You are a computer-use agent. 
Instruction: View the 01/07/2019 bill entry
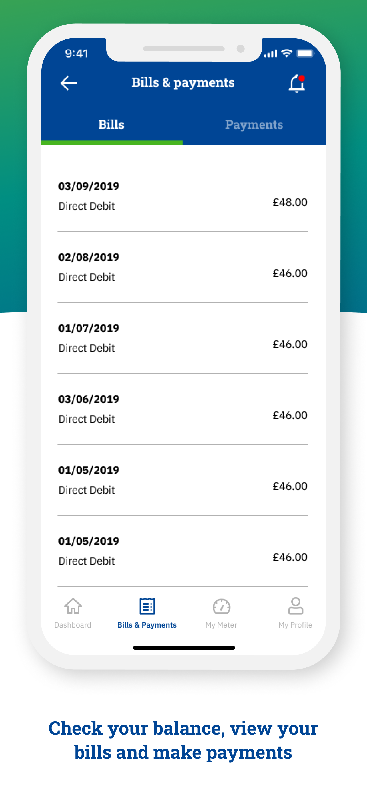pyautogui.click(x=182, y=338)
